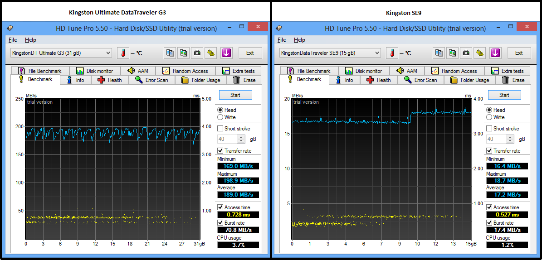Switch to the Disk monitor tab in the SE9 window
Screen dimensions: 542x260
364,71
